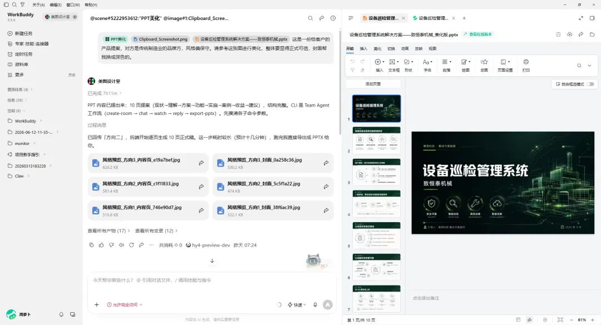The width and height of the screenshot is (601, 325).
Task: Click 新建任务 in sidebar
Action: (24, 33)
